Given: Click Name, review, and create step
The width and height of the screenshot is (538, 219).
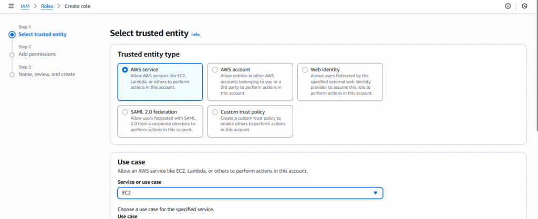Looking at the screenshot, I should pyautogui.click(x=47, y=75).
